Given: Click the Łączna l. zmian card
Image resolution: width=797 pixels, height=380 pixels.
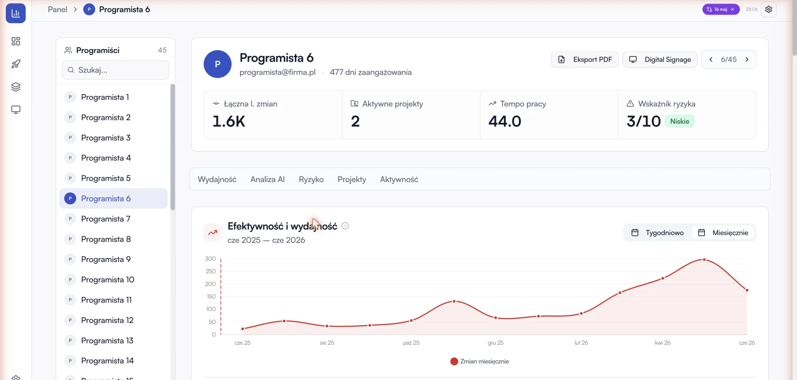Looking at the screenshot, I should click(273, 115).
